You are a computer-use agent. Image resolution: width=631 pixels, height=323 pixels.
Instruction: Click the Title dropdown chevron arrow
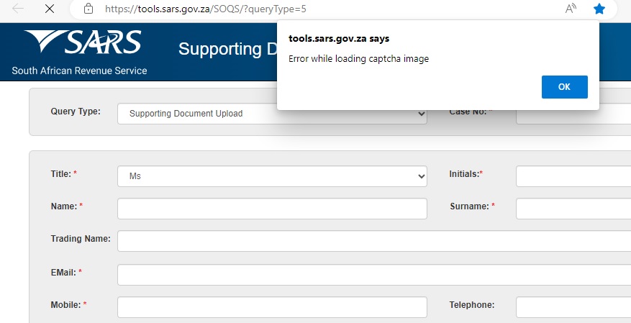point(422,176)
